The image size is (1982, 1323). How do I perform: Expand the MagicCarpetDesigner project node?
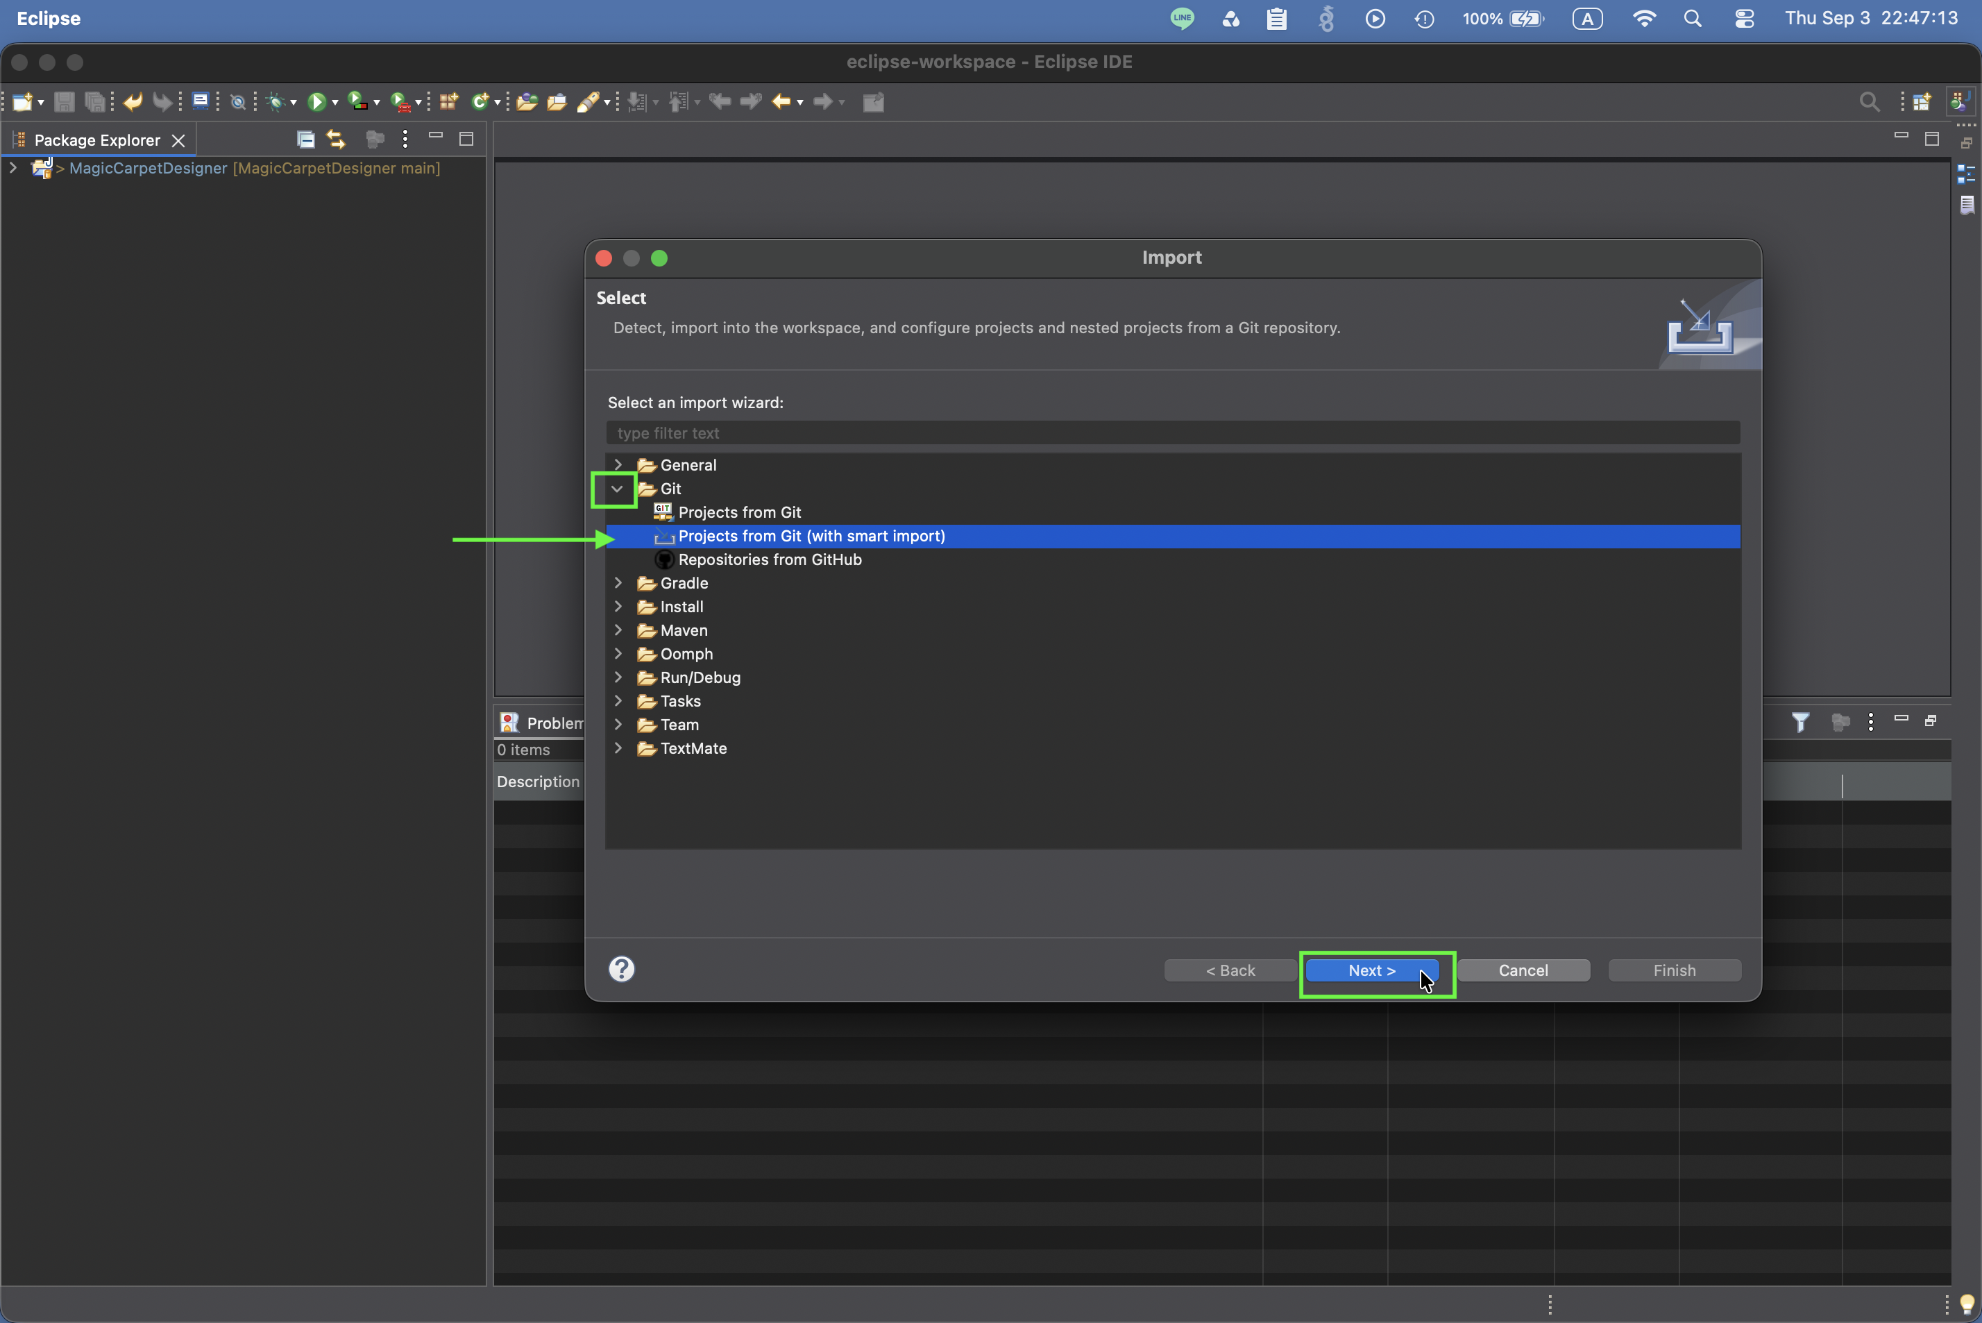(x=13, y=168)
